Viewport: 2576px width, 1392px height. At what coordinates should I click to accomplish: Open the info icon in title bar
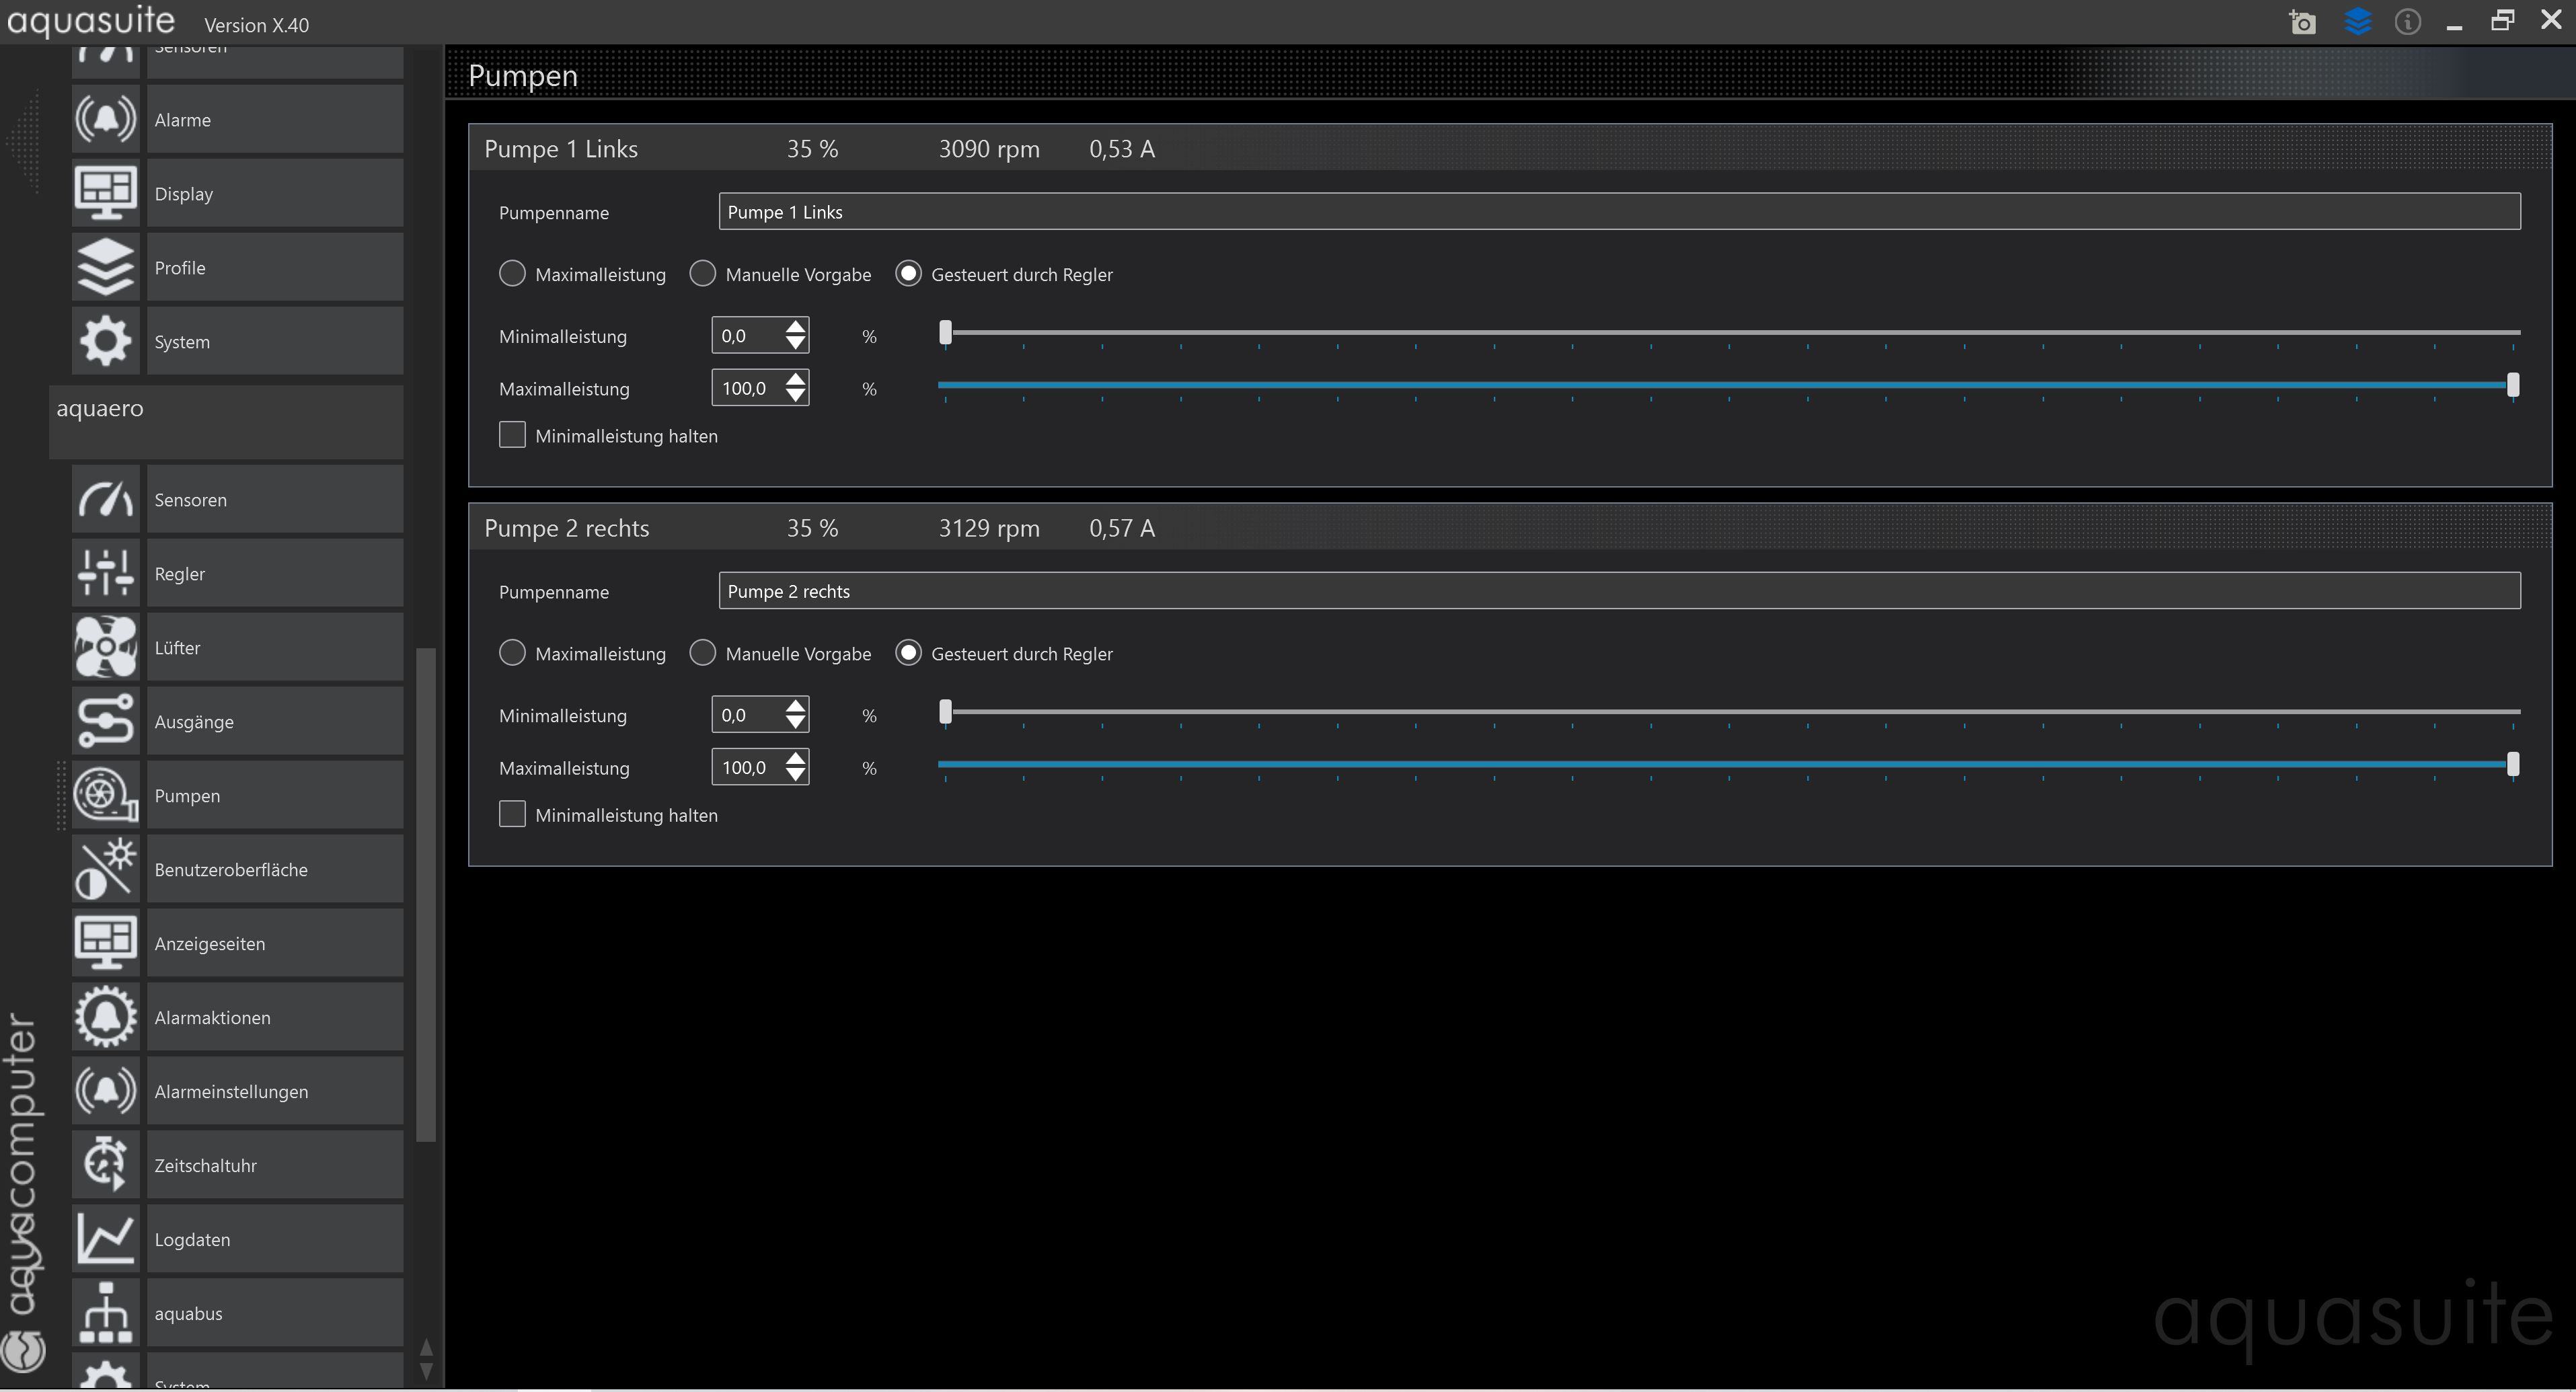pyautogui.click(x=2408, y=21)
